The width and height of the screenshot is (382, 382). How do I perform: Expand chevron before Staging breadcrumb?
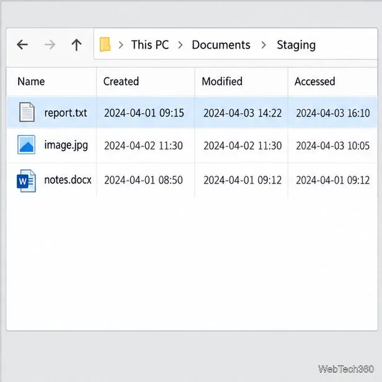click(264, 45)
